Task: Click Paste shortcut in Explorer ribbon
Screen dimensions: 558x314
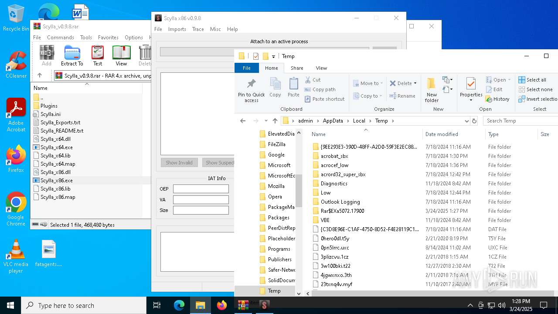Action: pos(325,99)
